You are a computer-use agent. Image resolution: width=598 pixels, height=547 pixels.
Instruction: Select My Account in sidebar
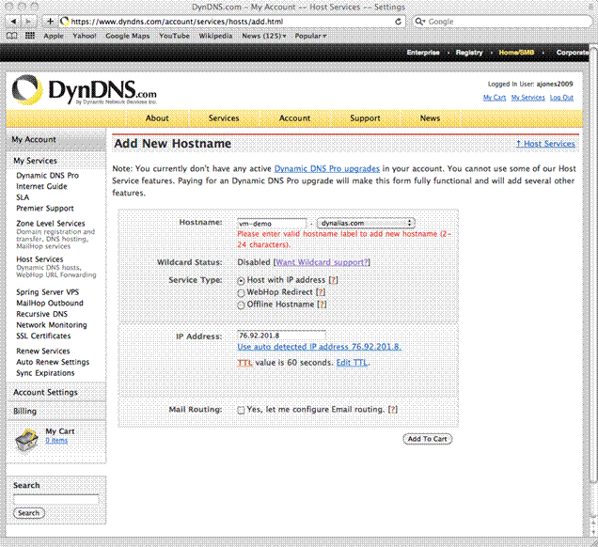[34, 139]
